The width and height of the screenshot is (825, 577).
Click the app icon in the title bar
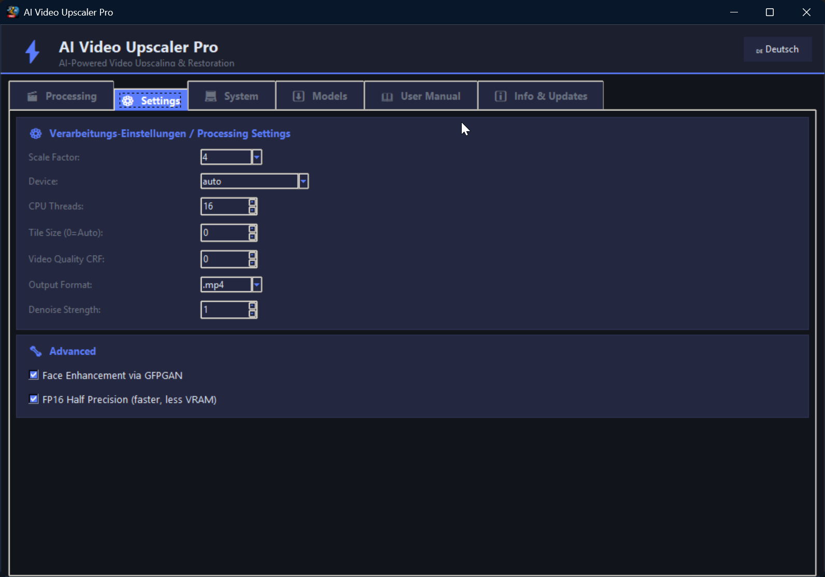pos(12,12)
